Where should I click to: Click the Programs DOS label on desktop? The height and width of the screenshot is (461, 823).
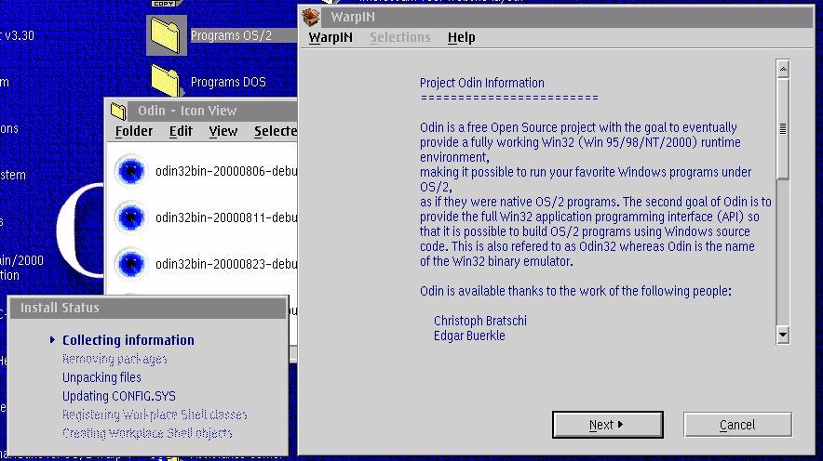pyautogui.click(x=228, y=82)
